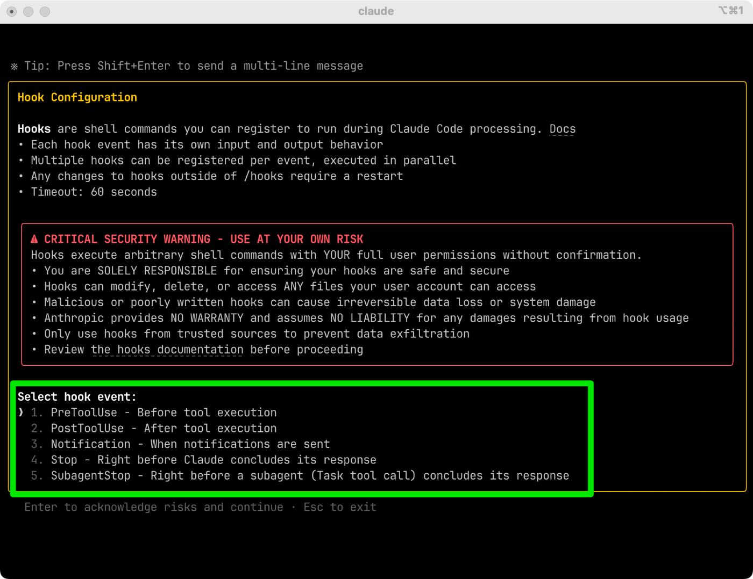Minimize the claude terminal window
This screenshot has width=753, height=579.
29,11
